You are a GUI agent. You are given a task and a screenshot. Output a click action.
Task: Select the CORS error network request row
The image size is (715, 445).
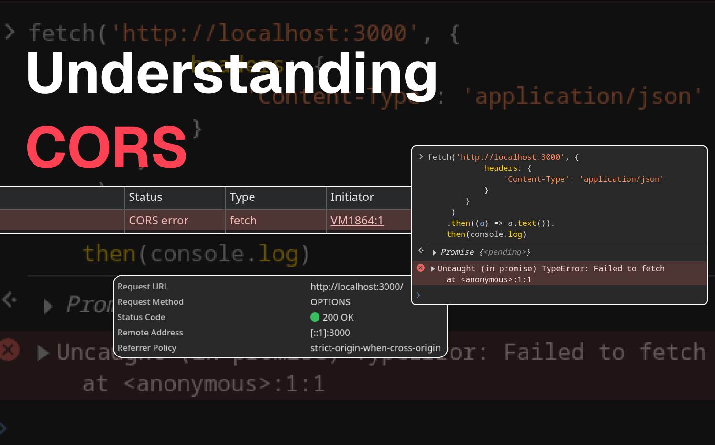pyautogui.click(x=158, y=221)
